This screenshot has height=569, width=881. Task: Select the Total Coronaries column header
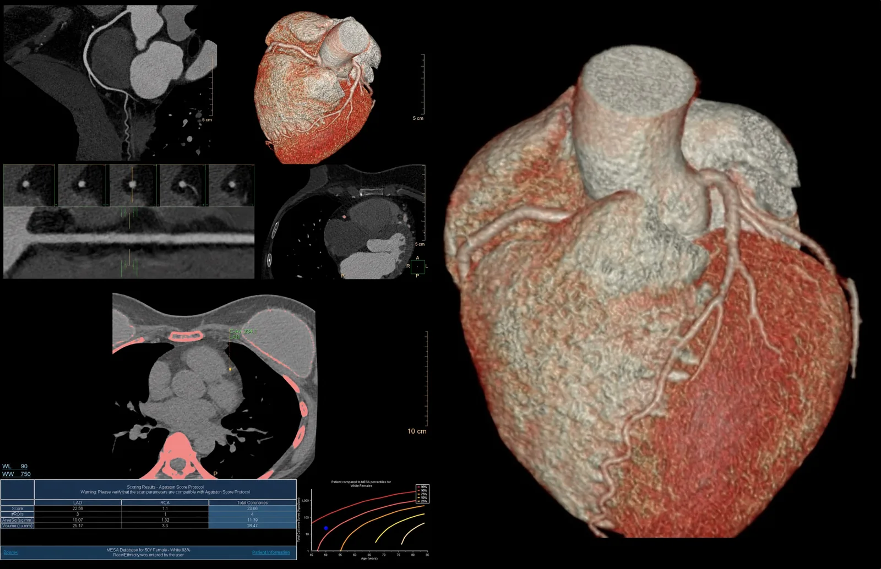pos(252,502)
